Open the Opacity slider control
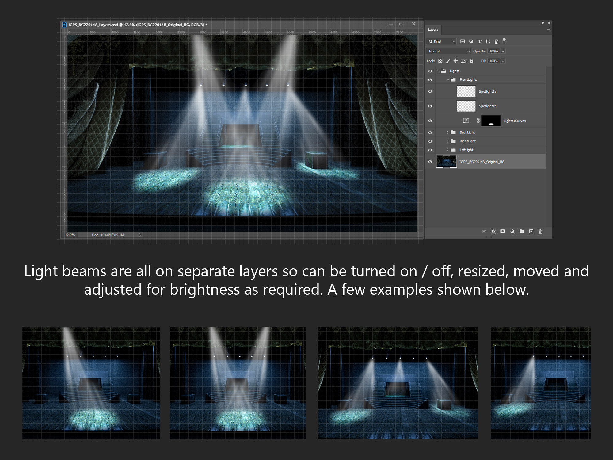 click(503, 51)
